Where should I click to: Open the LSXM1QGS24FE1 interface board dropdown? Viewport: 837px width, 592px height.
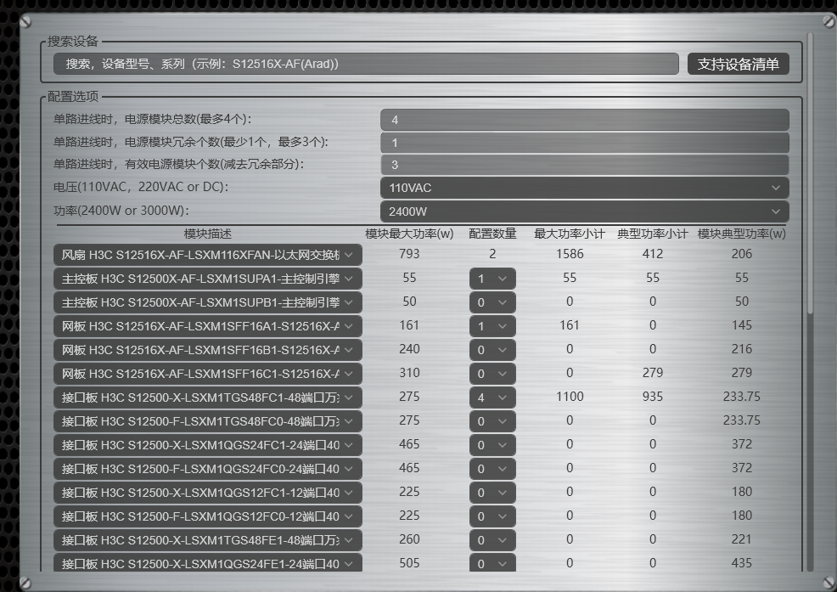208,562
